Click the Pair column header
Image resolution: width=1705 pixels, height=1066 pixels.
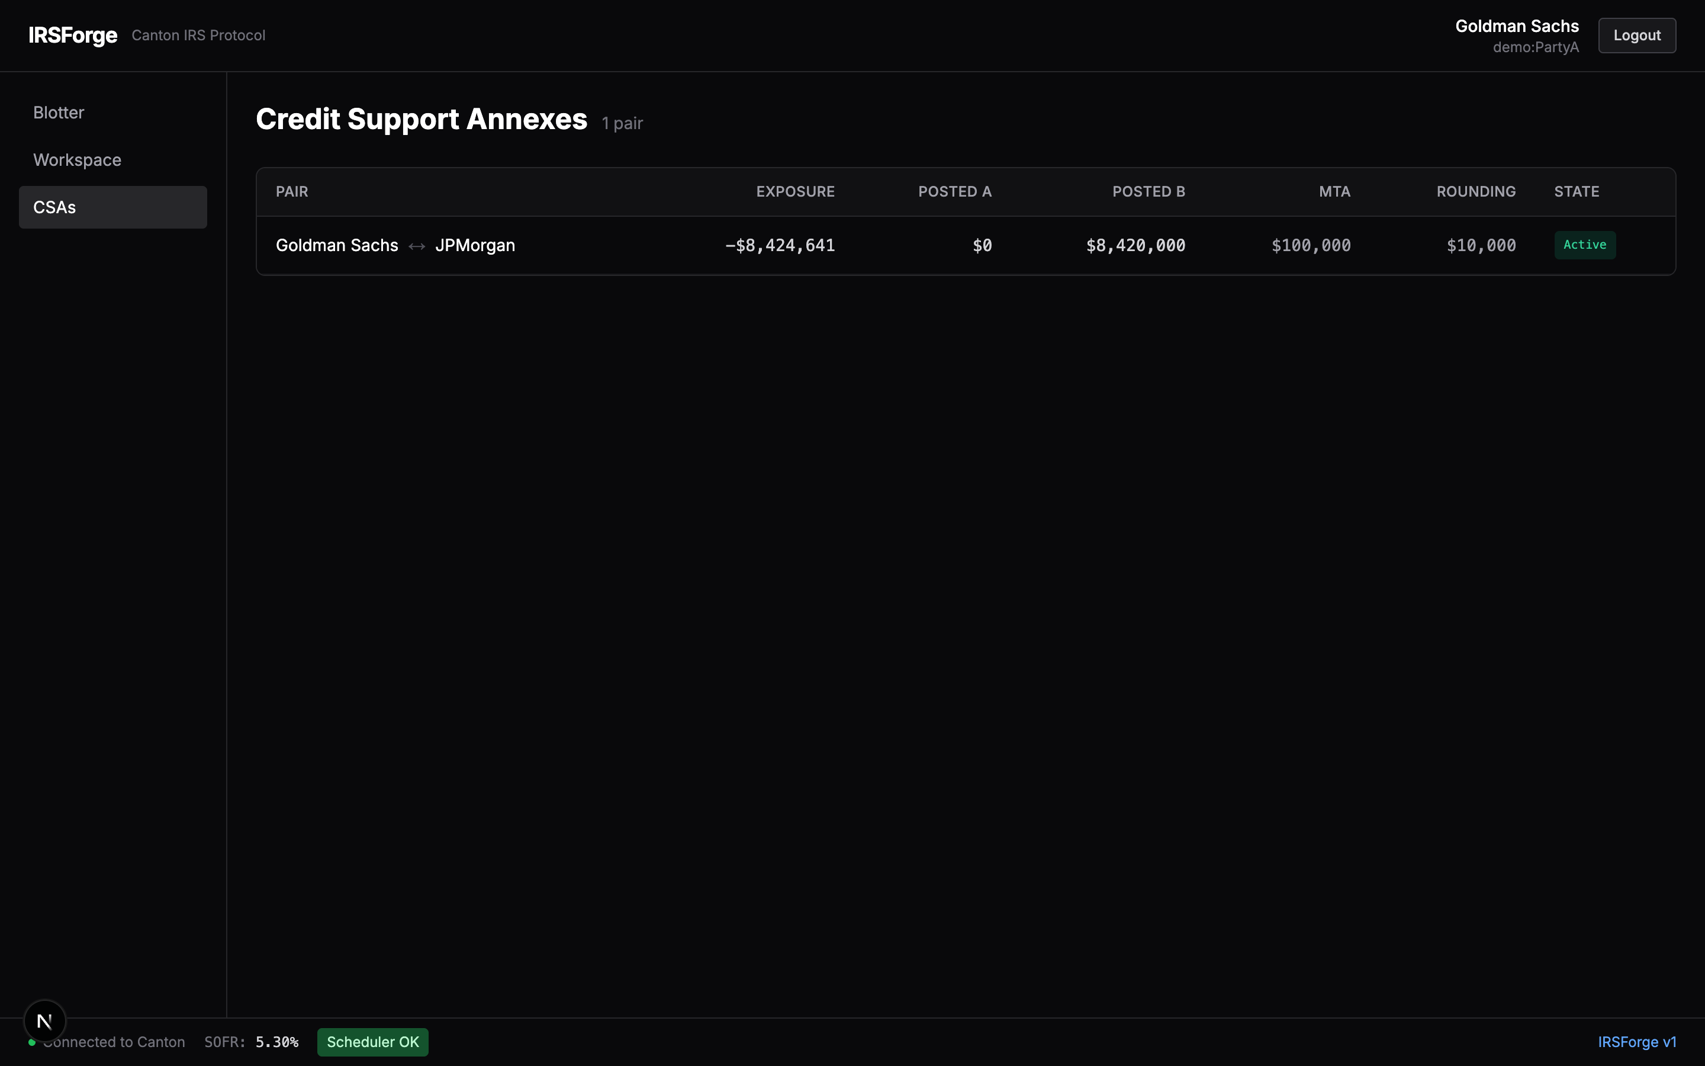[x=292, y=192]
